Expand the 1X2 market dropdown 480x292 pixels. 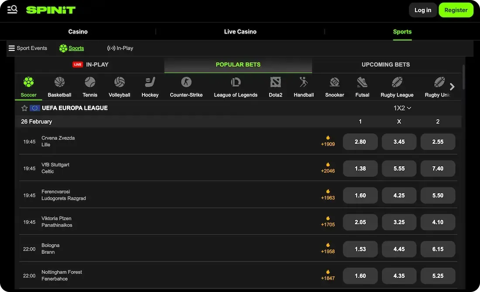[402, 108]
